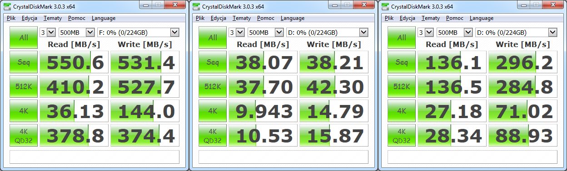
Task: Open Tematy menu in middle window
Action: [x=241, y=18]
